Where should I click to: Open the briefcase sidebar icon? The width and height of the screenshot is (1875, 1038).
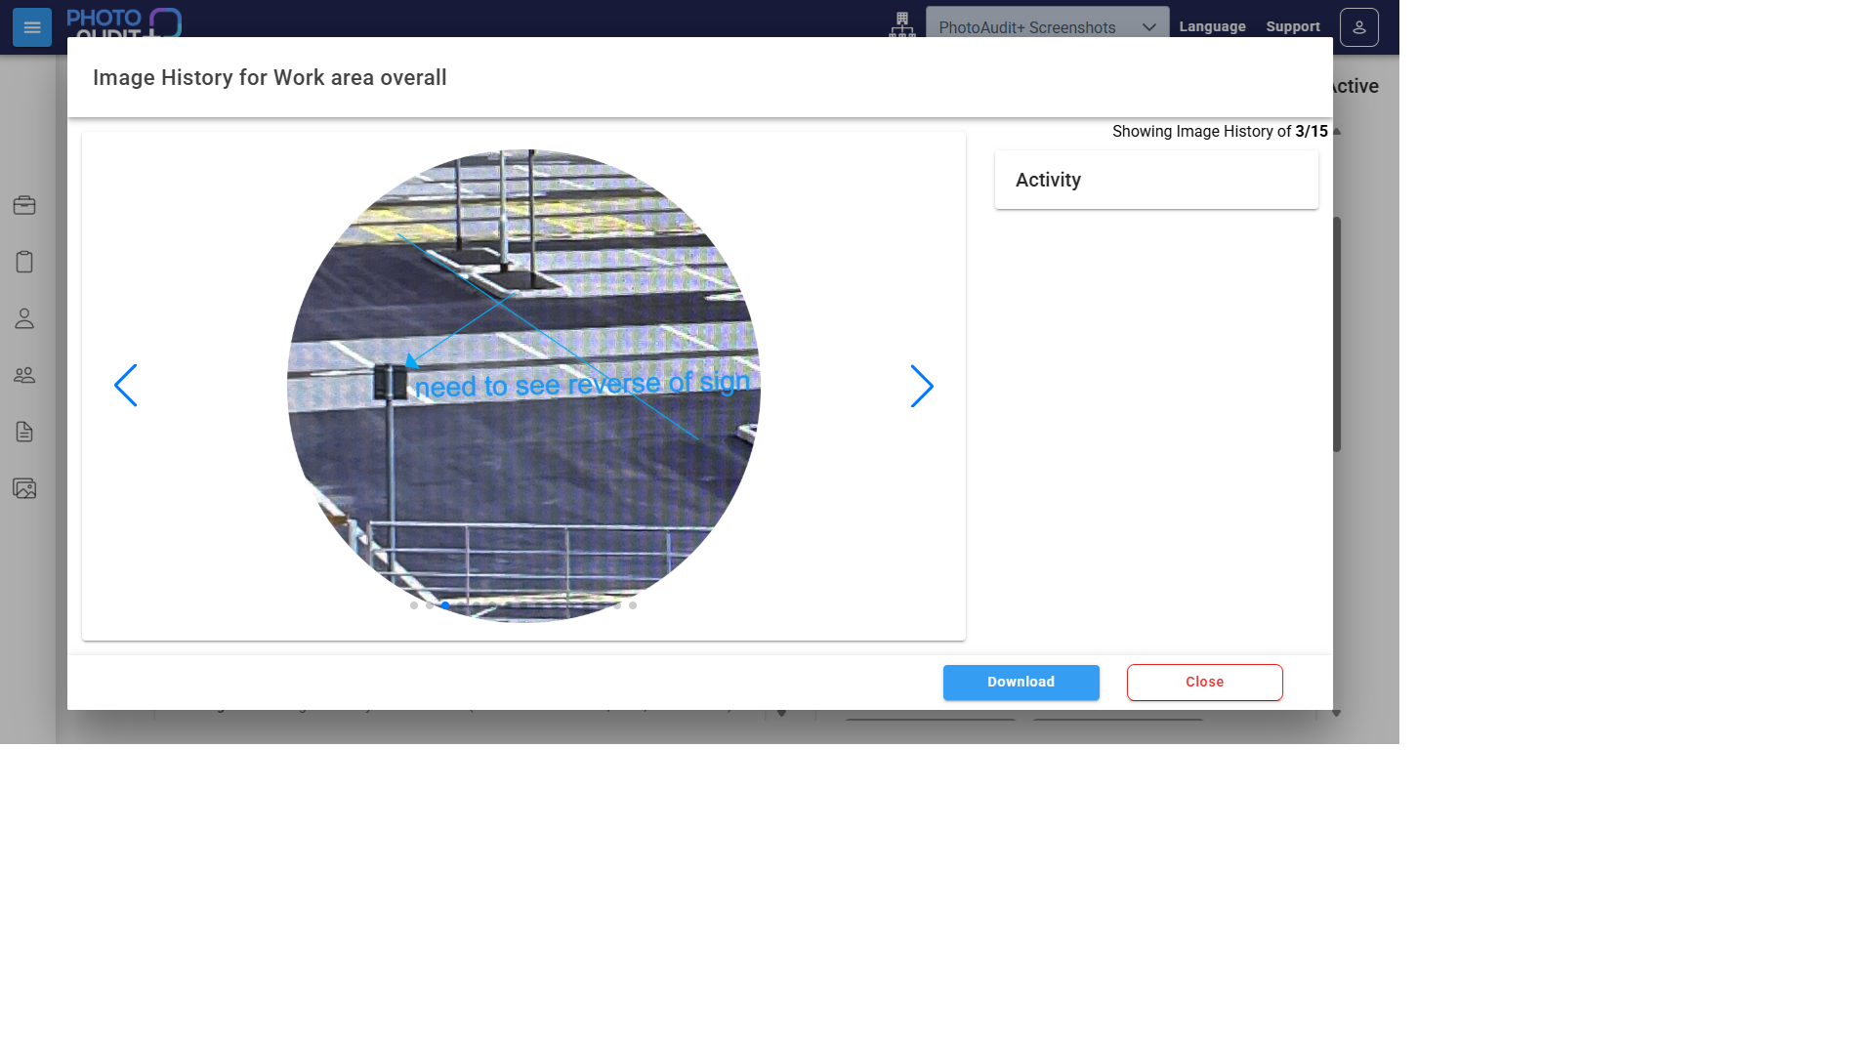24,205
